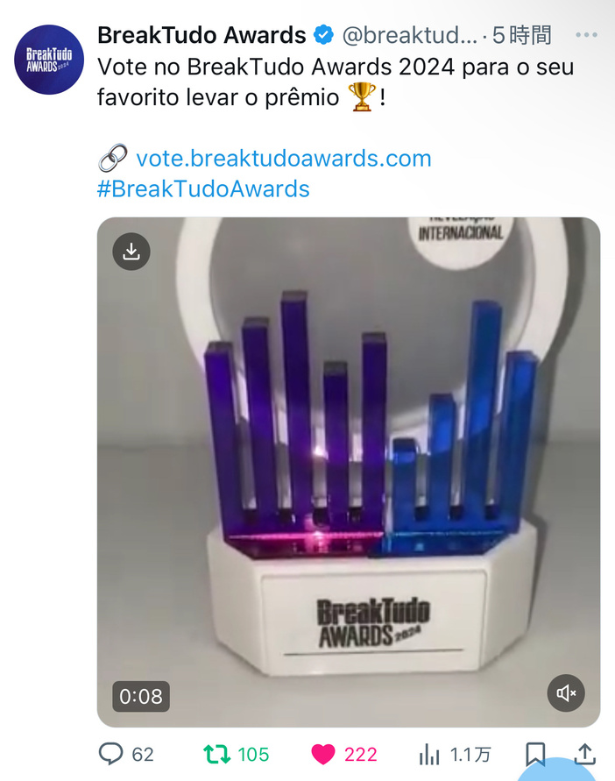Image resolution: width=615 pixels, height=781 pixels.
Task: Play the trophy video
Action: coord(349,472)
